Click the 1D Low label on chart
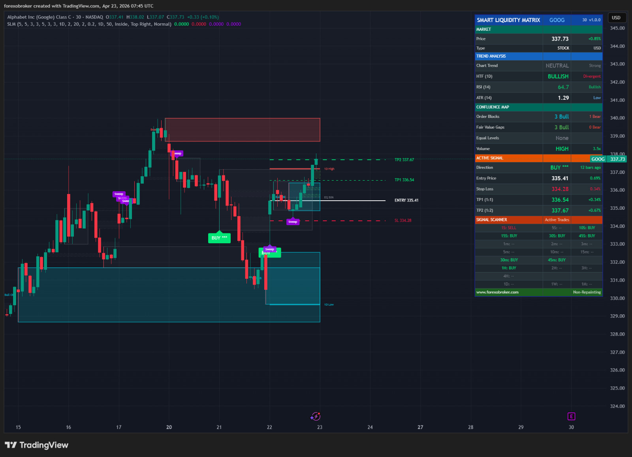Viewport: 632px width, 457px height. click(329, 304)
